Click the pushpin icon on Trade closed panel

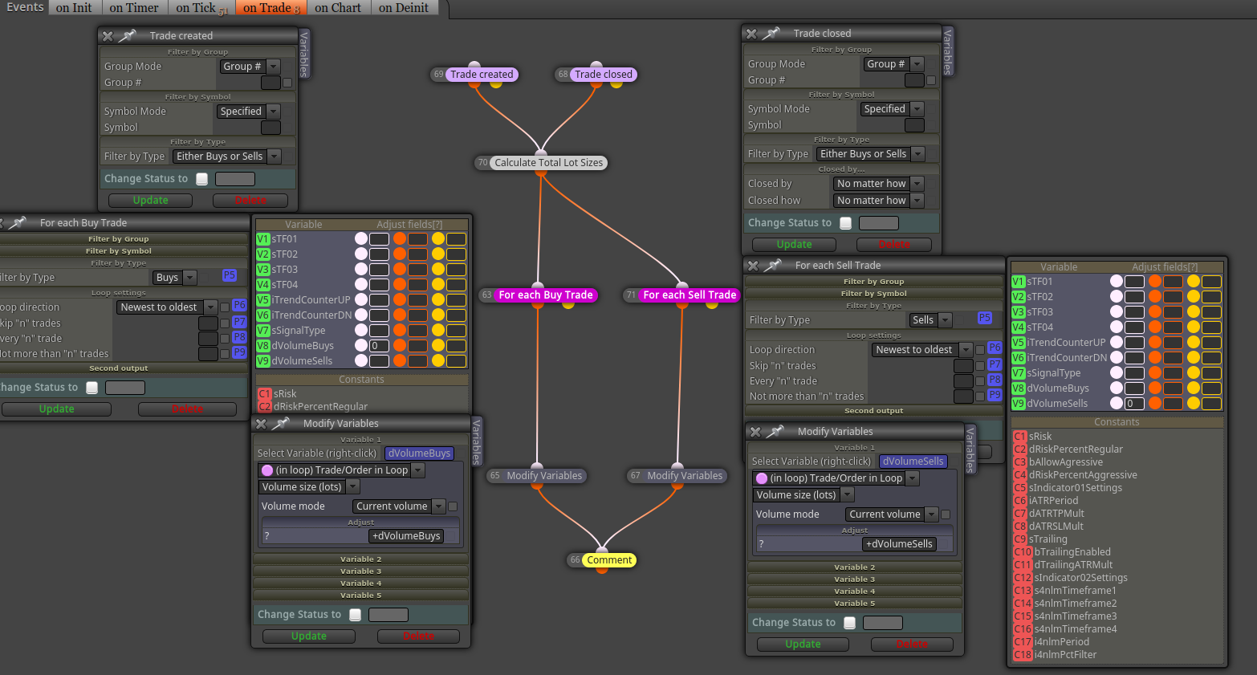(x=771, y=34)
